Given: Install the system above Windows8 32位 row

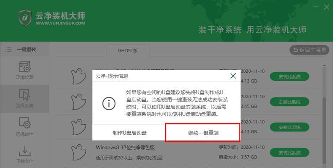Looking at the screenshot, I should tap(289, 127).
